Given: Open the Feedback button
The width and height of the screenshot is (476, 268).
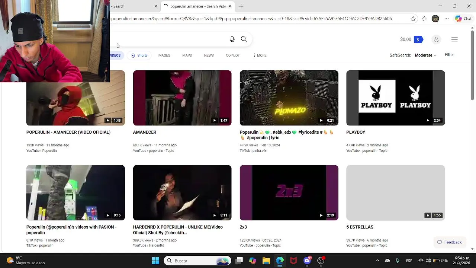Looking at the screenshot, I should 449,242.
